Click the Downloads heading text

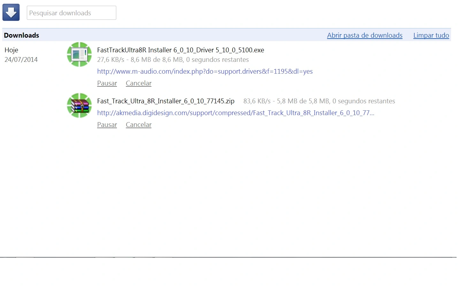tap(21, 35)
